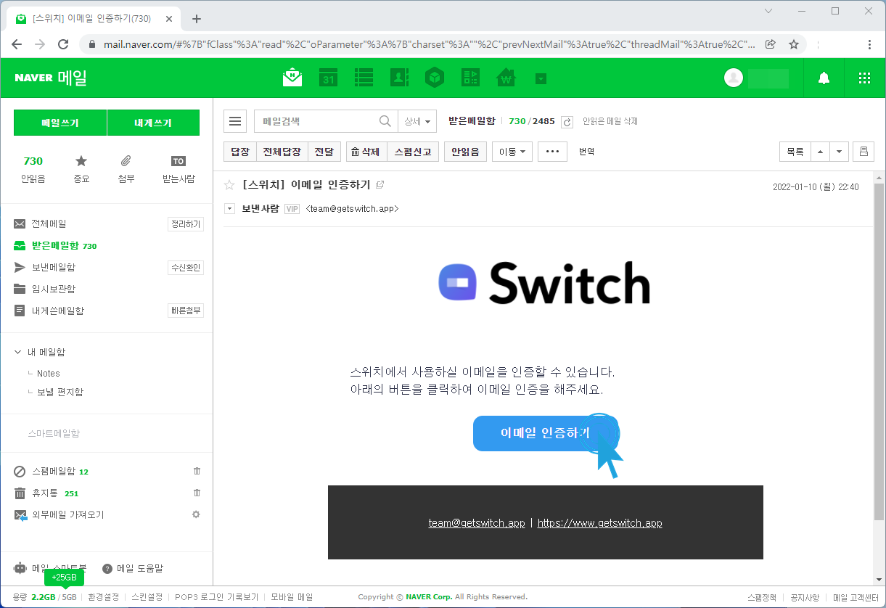Click the 번역 translate link

[586, 152]
